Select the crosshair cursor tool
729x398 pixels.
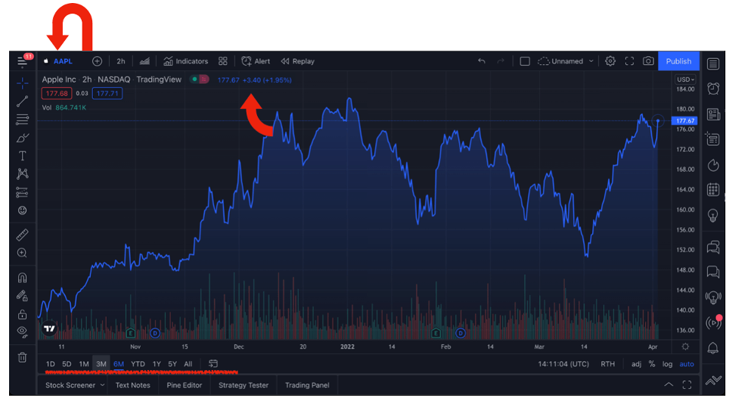pos(23,84)
